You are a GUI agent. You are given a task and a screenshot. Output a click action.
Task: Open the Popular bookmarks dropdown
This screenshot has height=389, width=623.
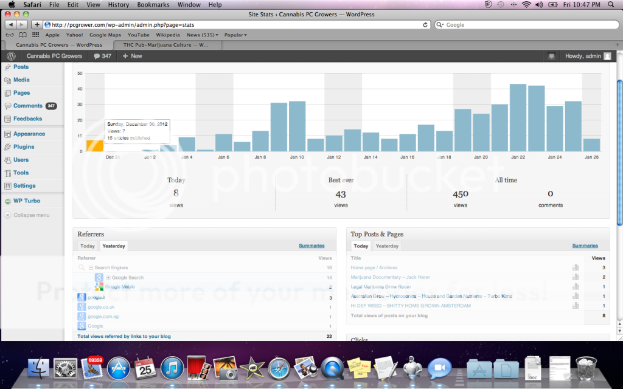coord(235,35)
